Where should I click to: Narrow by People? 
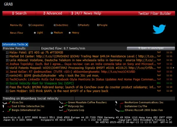102,25
